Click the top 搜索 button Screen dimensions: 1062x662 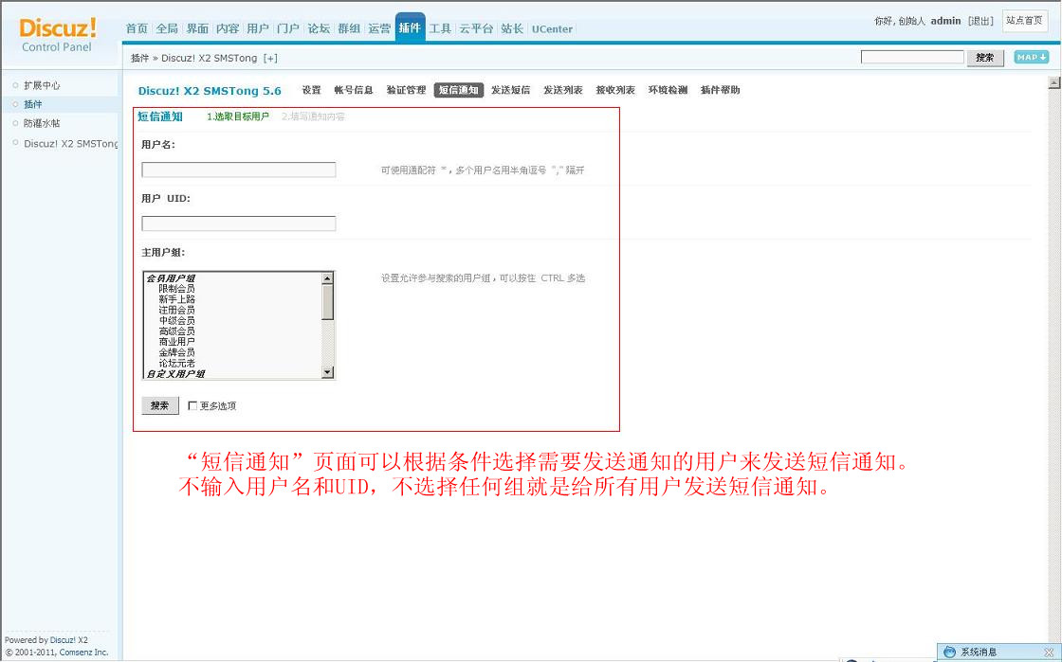click(985, 58)
